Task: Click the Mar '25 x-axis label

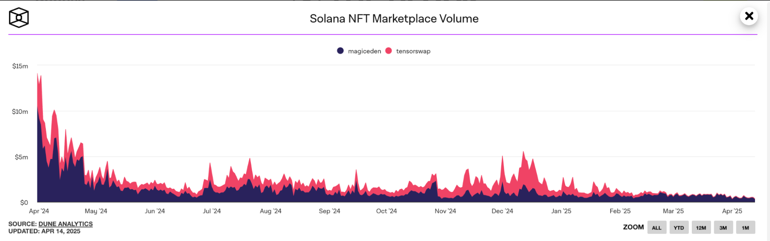Action: (673, 211)
